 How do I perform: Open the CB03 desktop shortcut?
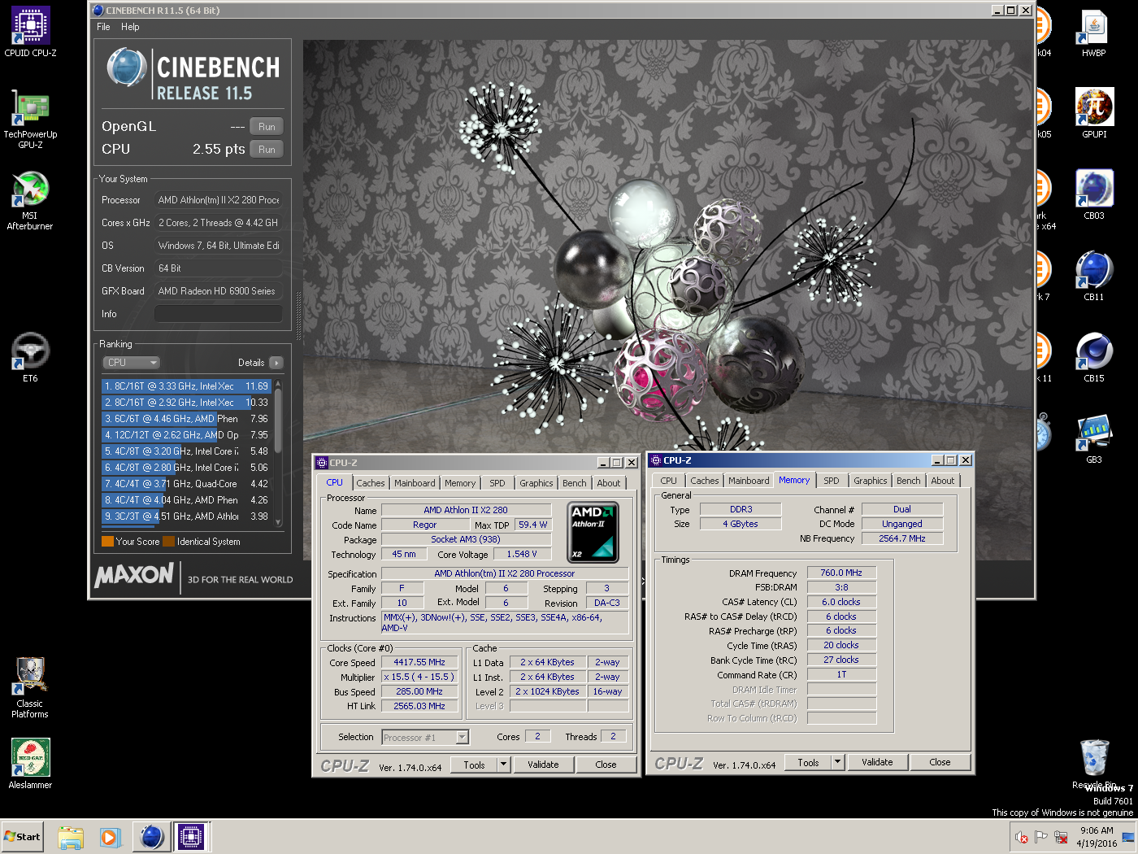tap(1094, 195)
